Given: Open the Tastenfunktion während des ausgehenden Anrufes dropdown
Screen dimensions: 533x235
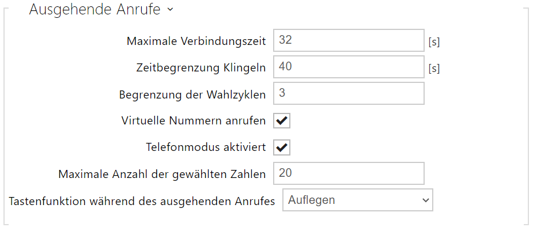Looking at the screenshot, I should [x=357, y=200].
